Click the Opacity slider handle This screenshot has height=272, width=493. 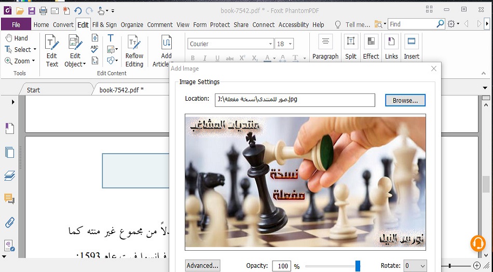(358, 266)
